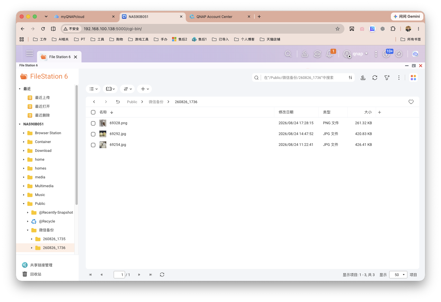The height and width of the screenshot is (302, 441).
Task: Open the panel layout dropdown
Action: coord(110,89)
